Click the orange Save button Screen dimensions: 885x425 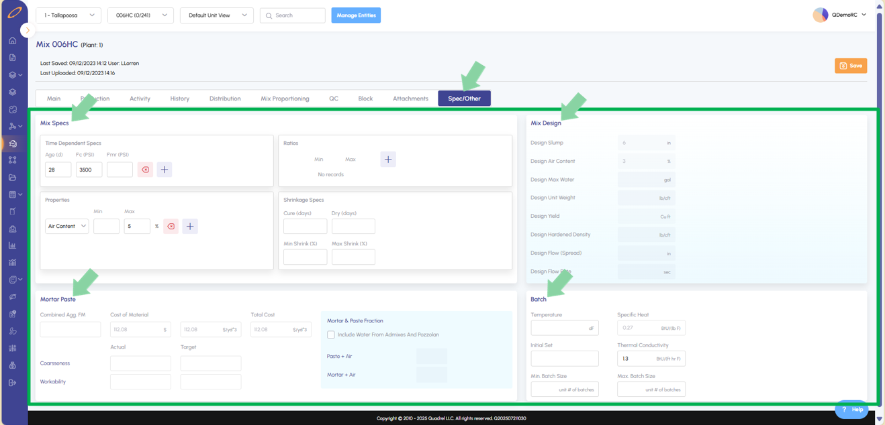tap(851, 66)
